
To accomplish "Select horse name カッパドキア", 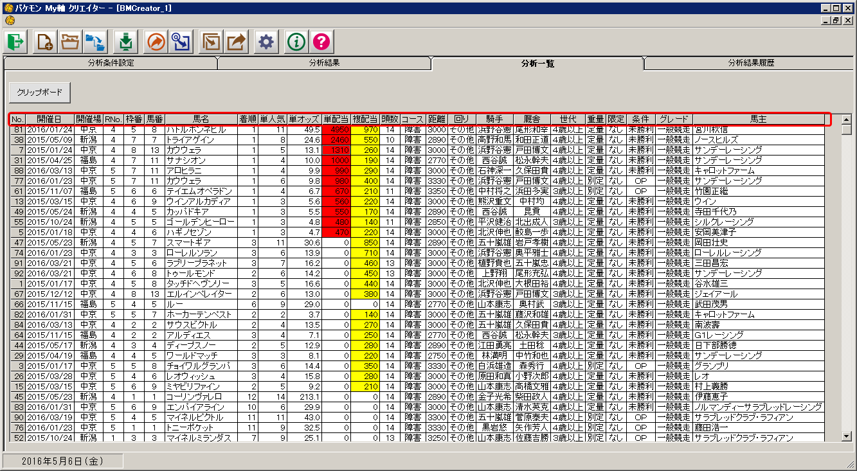I will [x=201, y=211].
